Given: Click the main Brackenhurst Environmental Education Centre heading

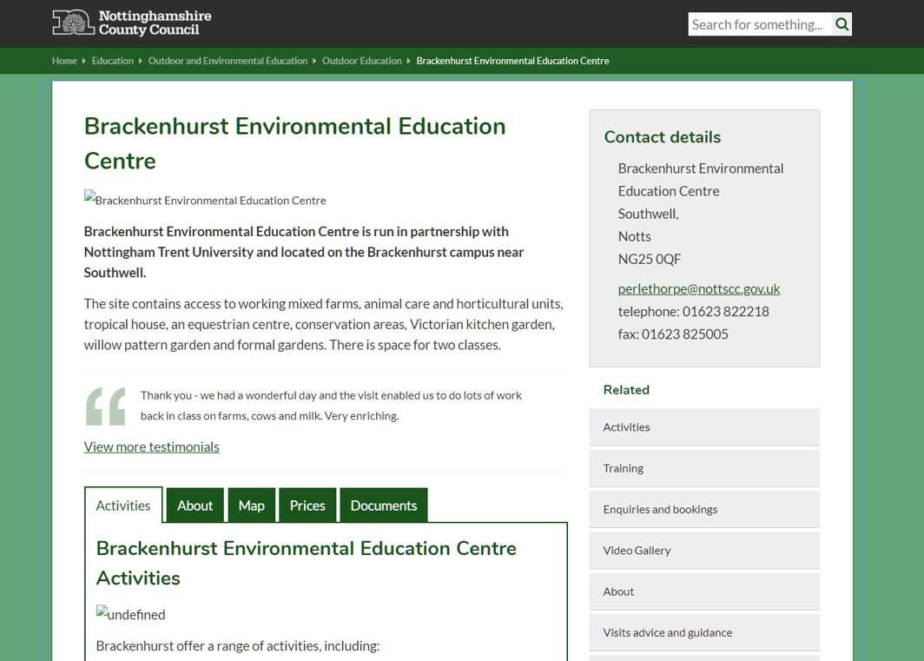Looking at the screenshot, I should [x=294, y=143].
